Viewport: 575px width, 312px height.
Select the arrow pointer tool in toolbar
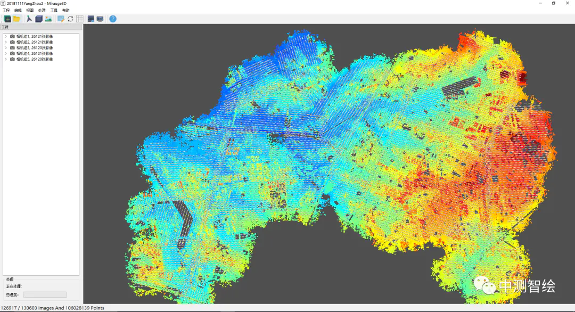30,19
